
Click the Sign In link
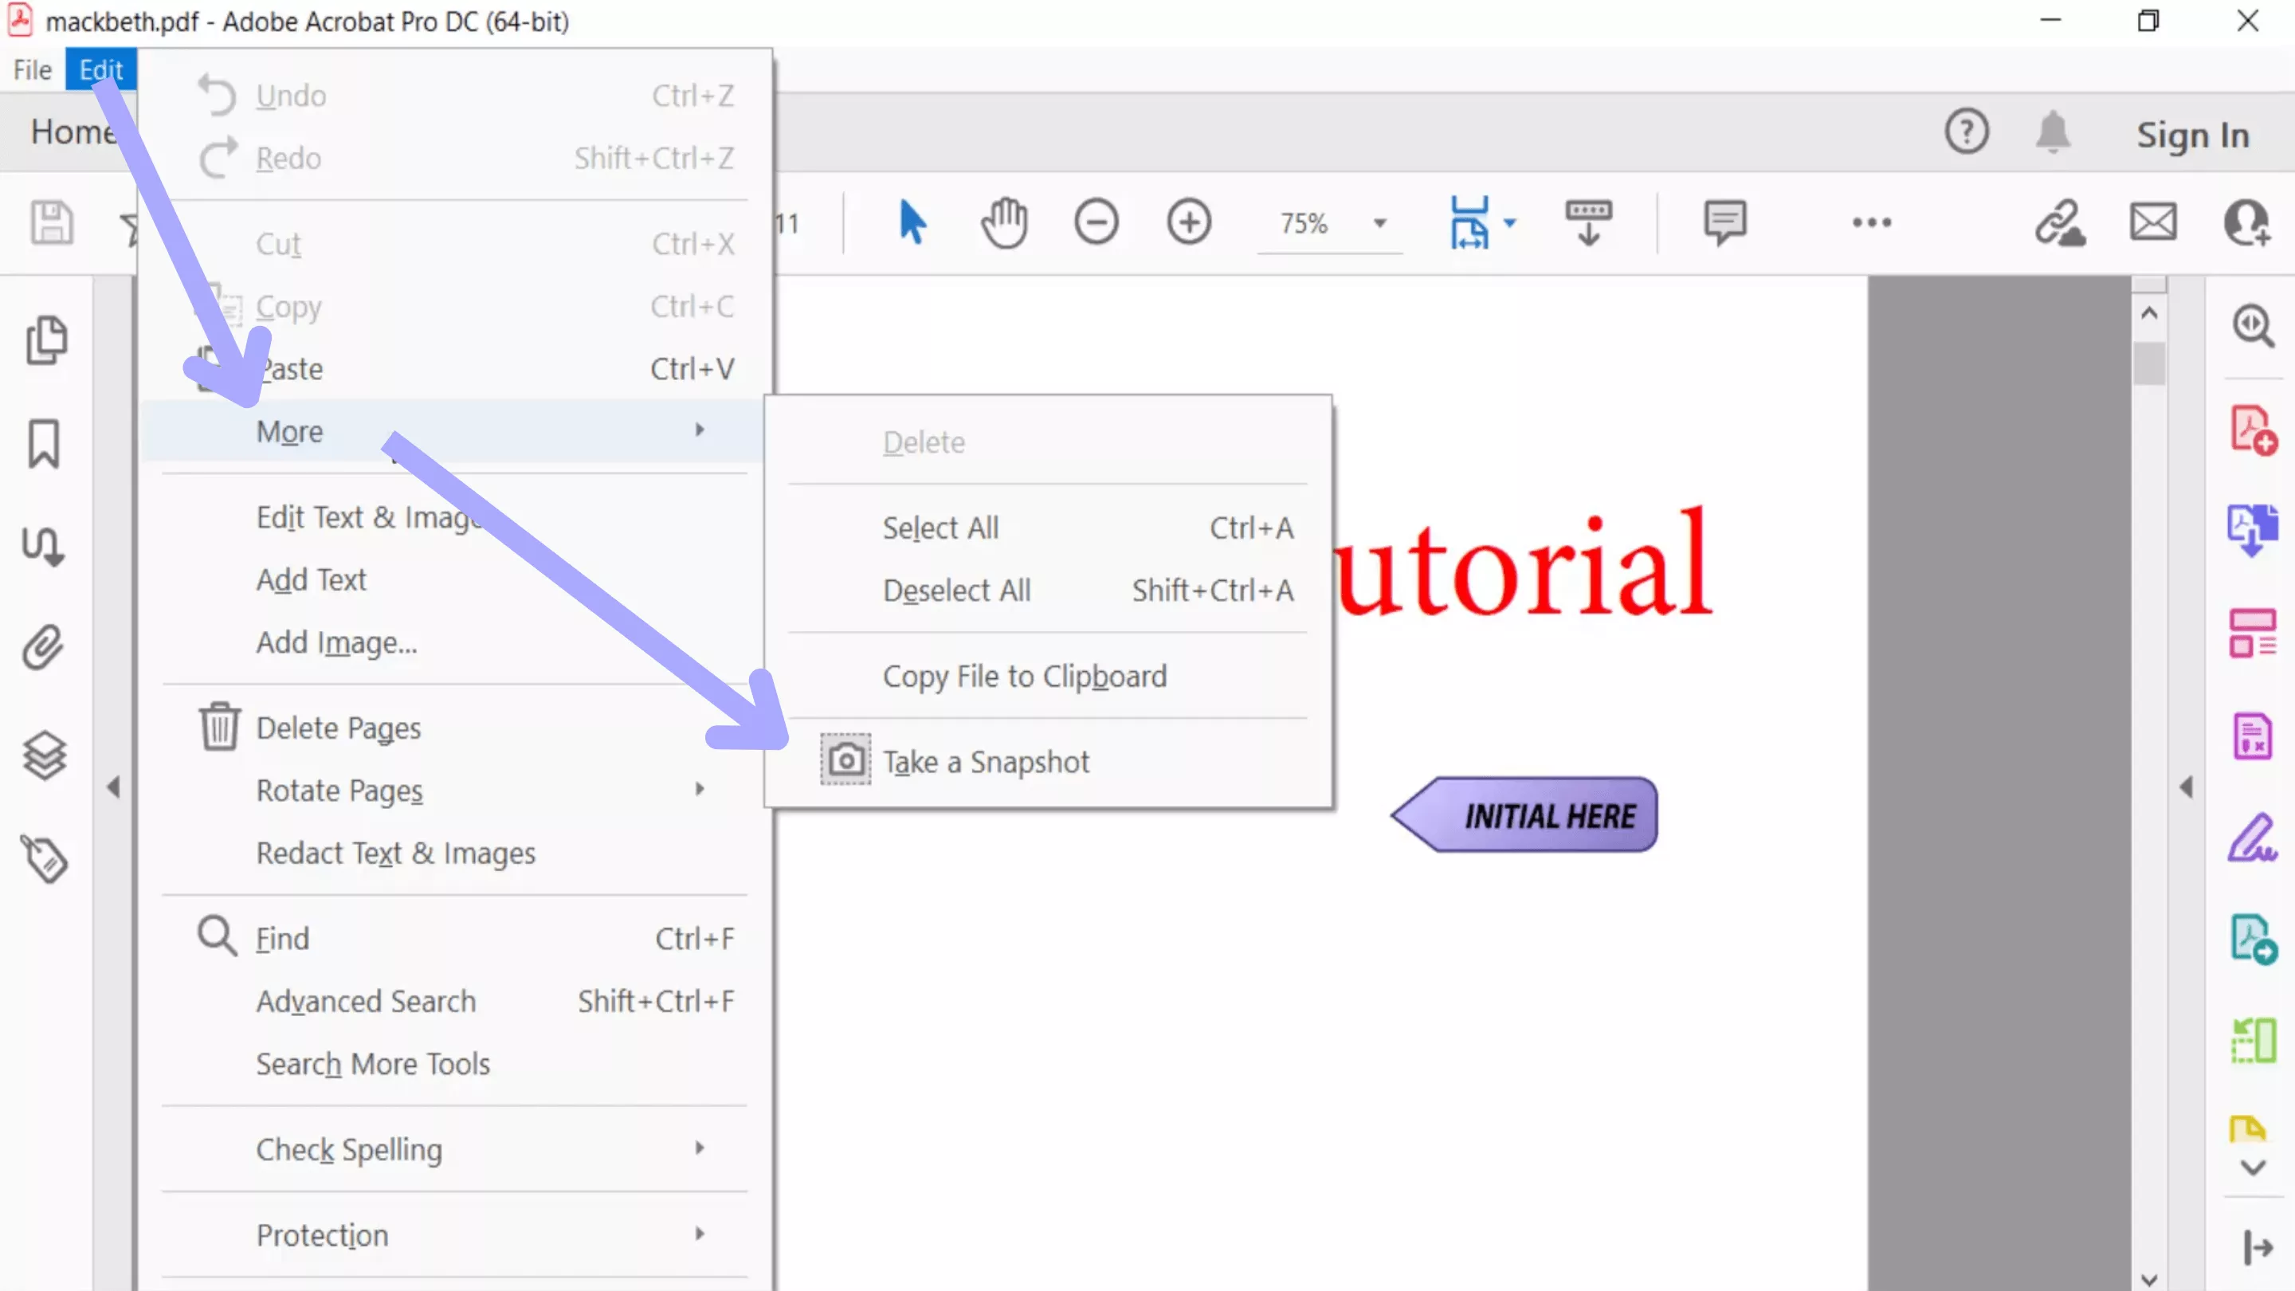pos(2194,135)
